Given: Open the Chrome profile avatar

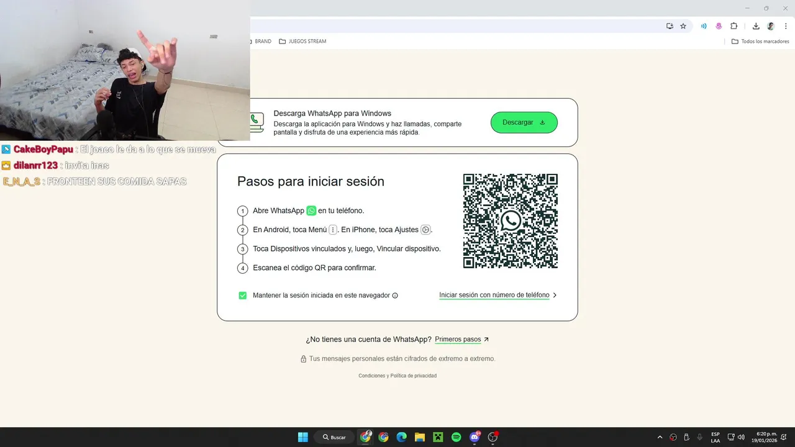Looking at the screenshot, I should pyautogui.click(x=771, y=26).
